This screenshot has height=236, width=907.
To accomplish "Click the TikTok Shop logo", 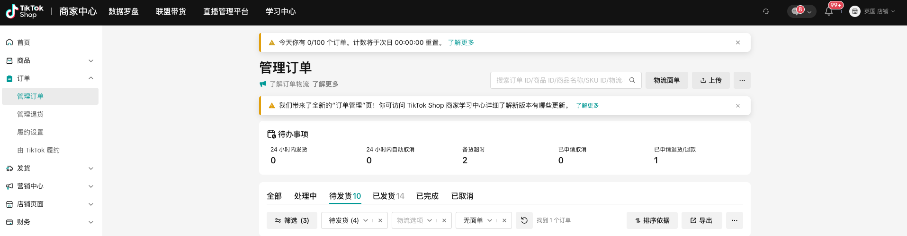I will 24,11.
